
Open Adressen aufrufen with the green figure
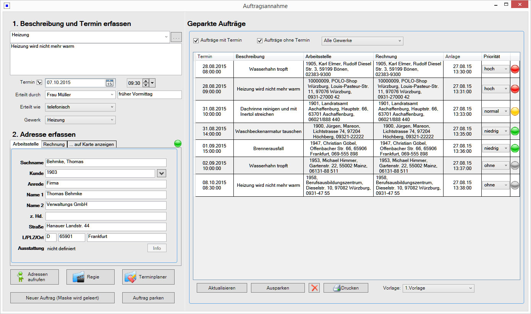coord(34,277)
